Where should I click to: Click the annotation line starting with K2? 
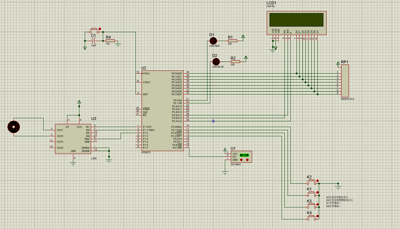coord(340,200)
